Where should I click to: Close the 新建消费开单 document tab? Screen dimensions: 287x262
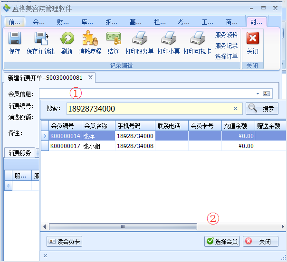pos(90,77)
